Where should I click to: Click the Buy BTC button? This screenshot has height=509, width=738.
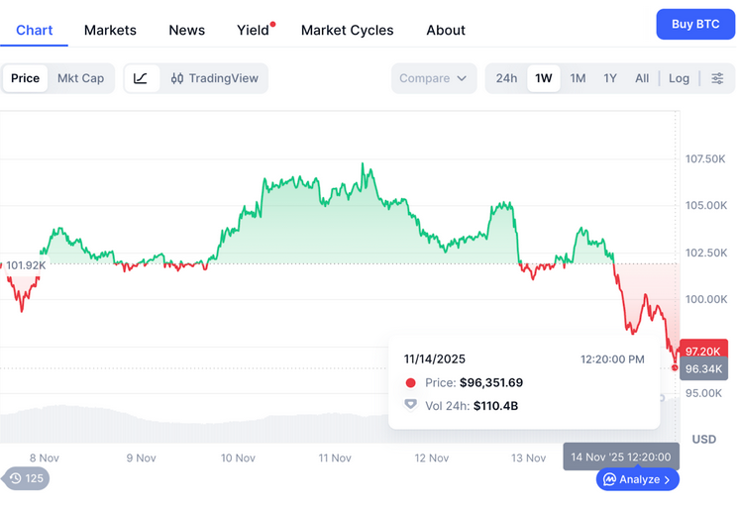(695, 24)
